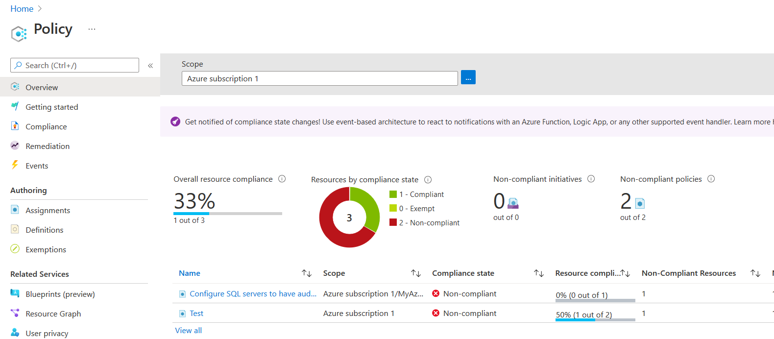774x339 pixels.
Task: Open the Compliance page from sidebar
Action: [x=46, y=126]
